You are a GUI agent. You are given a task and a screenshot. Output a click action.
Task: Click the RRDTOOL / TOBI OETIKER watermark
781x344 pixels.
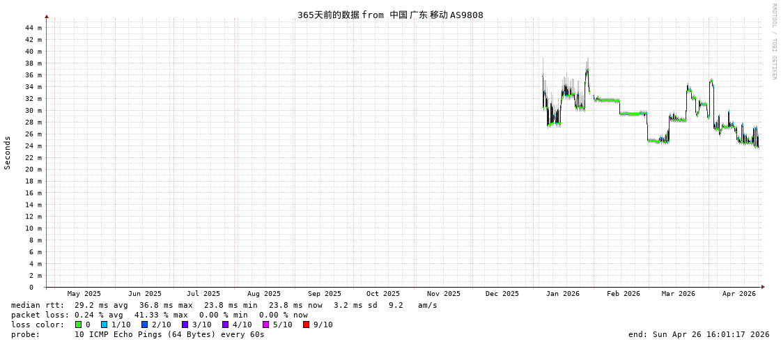[x=773, y=42]
